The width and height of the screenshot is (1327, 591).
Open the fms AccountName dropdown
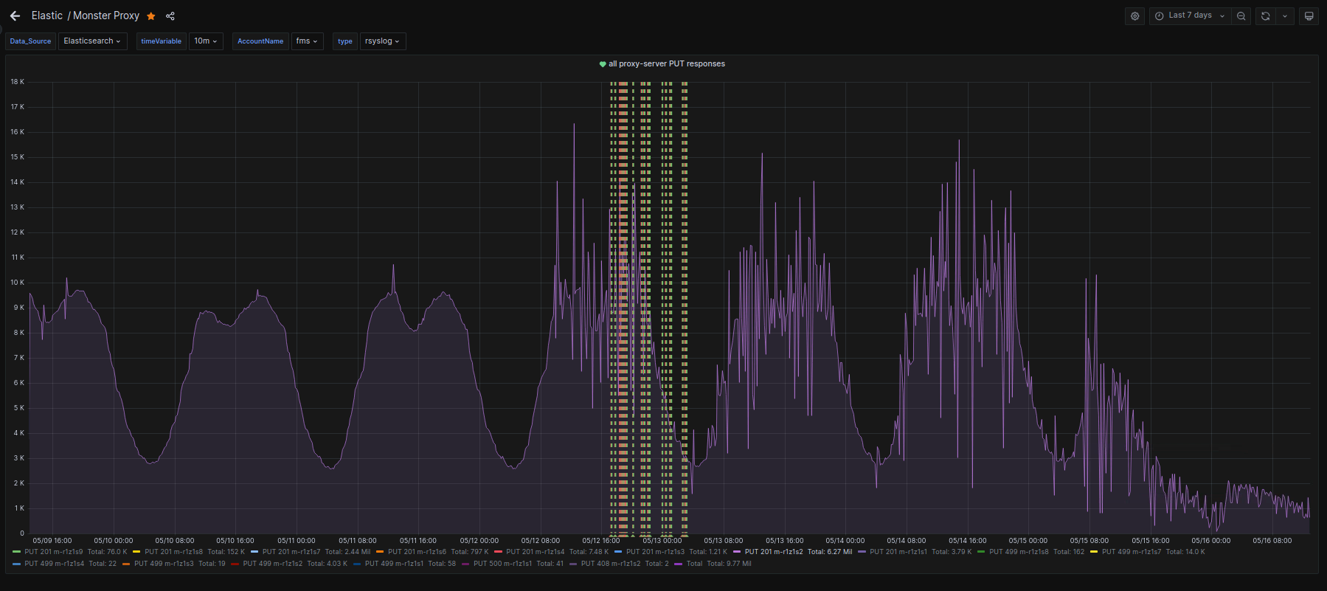coord(307,41)
